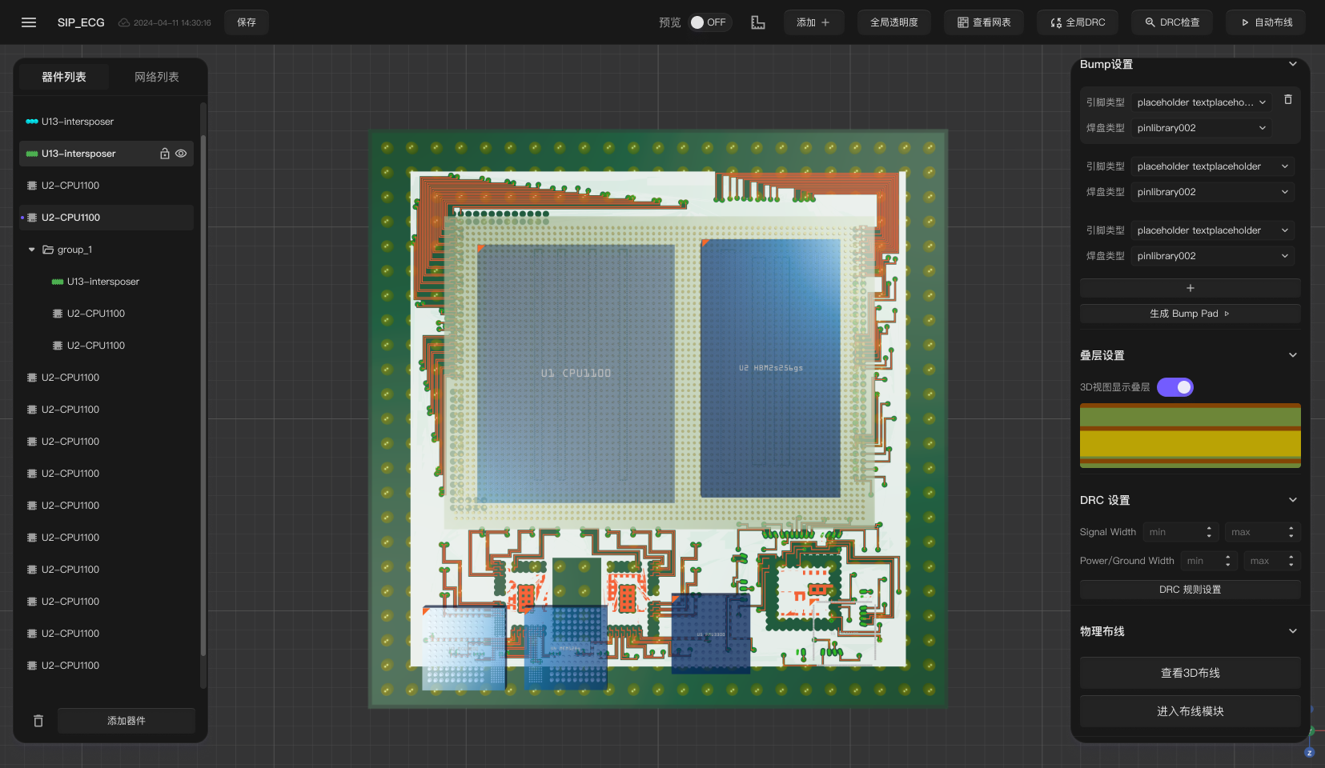Click the cloud sync status icon
The width and height of the screenshot is (1325, 768).
124,22
